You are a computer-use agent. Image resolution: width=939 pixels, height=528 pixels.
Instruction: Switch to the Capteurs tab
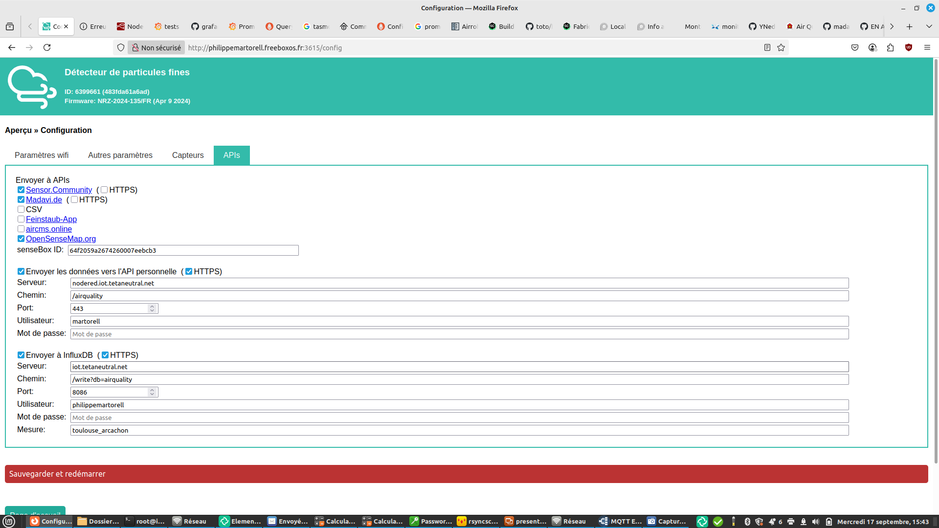(x=188, y=155)
